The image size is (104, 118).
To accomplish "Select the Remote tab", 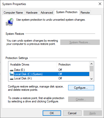I will pyautogui.click(x=85, y=13).
